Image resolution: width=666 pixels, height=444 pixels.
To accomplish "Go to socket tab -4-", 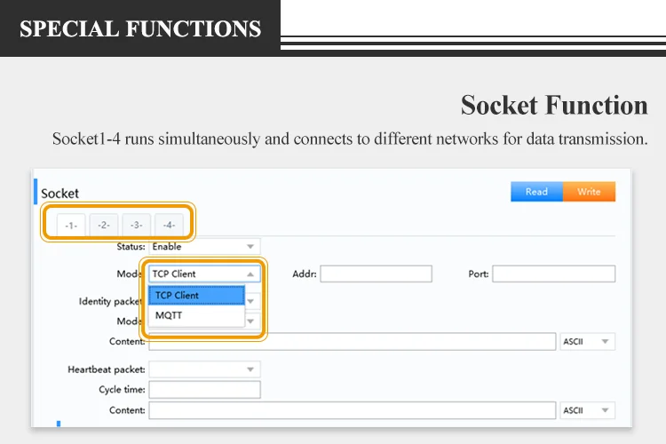I will coord(169,226).
